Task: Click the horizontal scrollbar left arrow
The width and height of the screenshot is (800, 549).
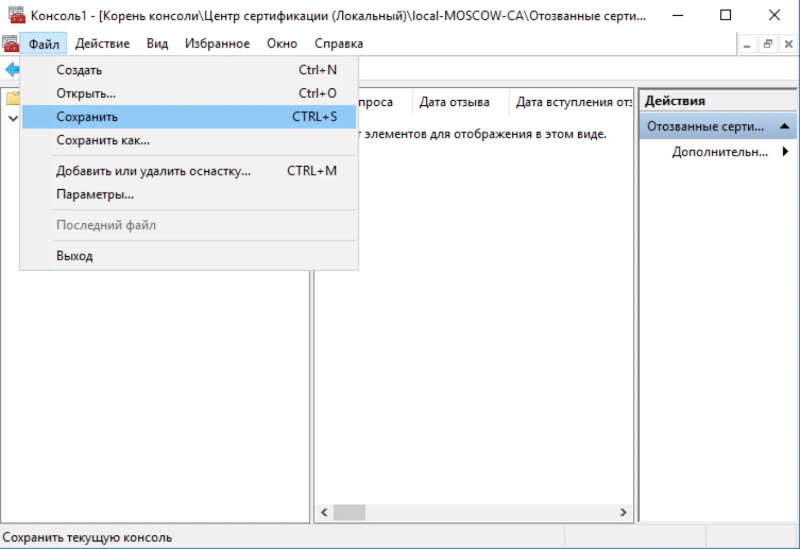Action: point(324,512)
